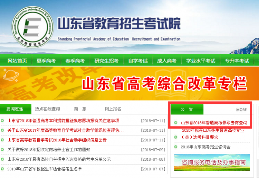Go to 专升本考试 section

pyautogui.click(x=237, y=61)
